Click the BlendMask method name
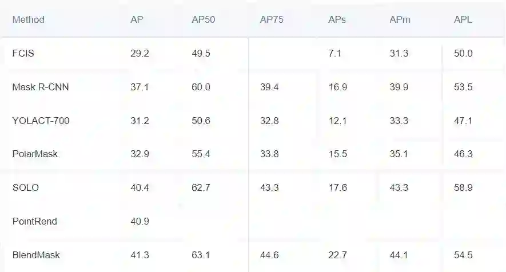 click(36, 255)
